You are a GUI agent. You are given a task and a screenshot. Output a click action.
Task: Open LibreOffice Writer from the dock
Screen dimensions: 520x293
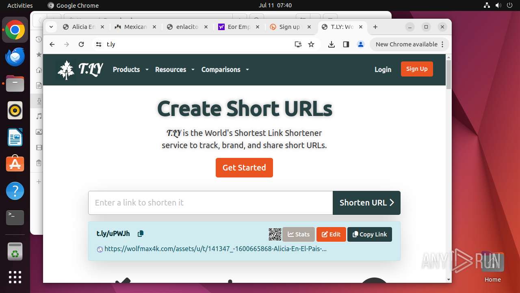click(15, 137)
